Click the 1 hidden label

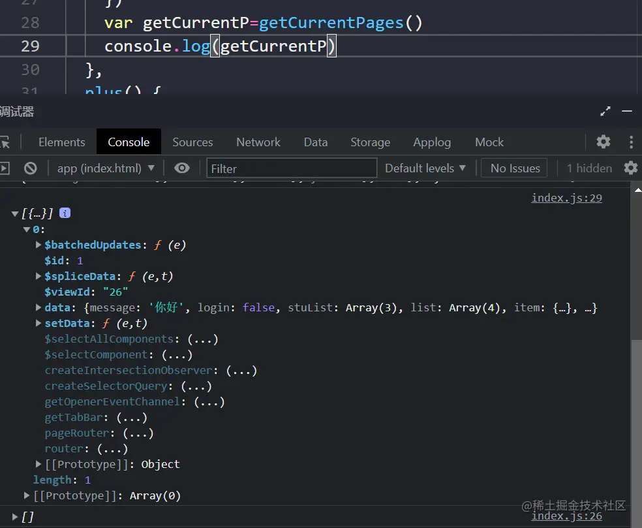pos(589,168)
